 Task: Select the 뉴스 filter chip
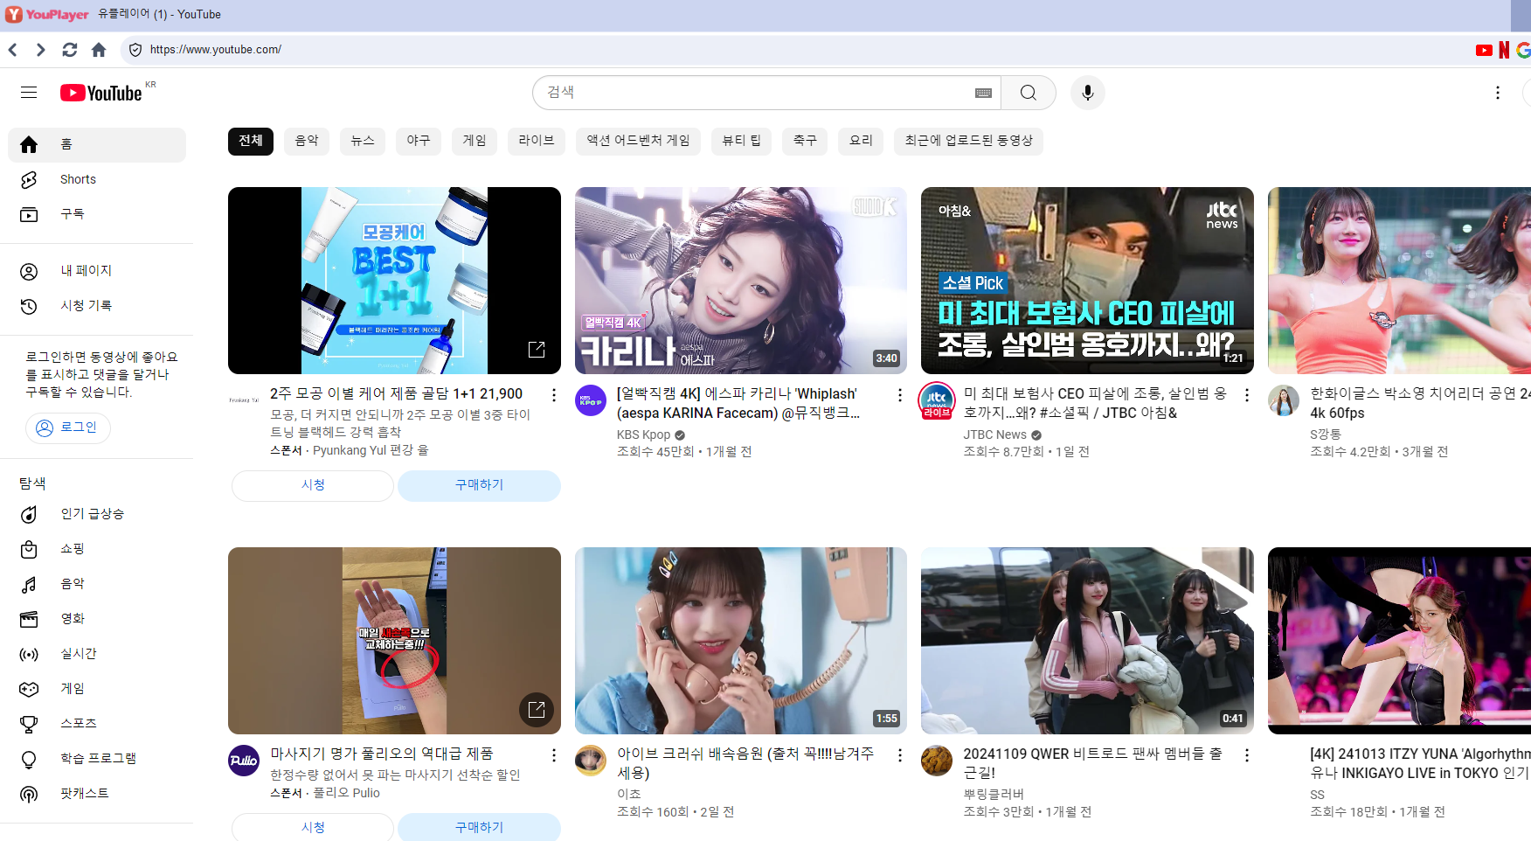(363, 141)
